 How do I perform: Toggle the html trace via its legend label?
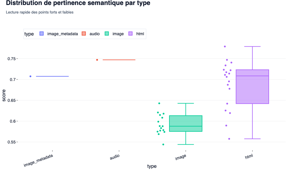140,34
